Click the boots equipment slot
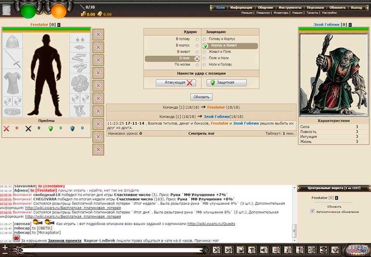Screen dimensions: 371x257 point(80,110)
